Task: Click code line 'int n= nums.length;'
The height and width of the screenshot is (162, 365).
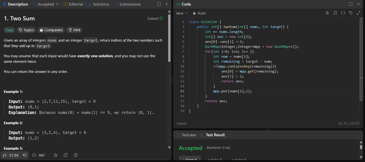Action: pos(224,32)
